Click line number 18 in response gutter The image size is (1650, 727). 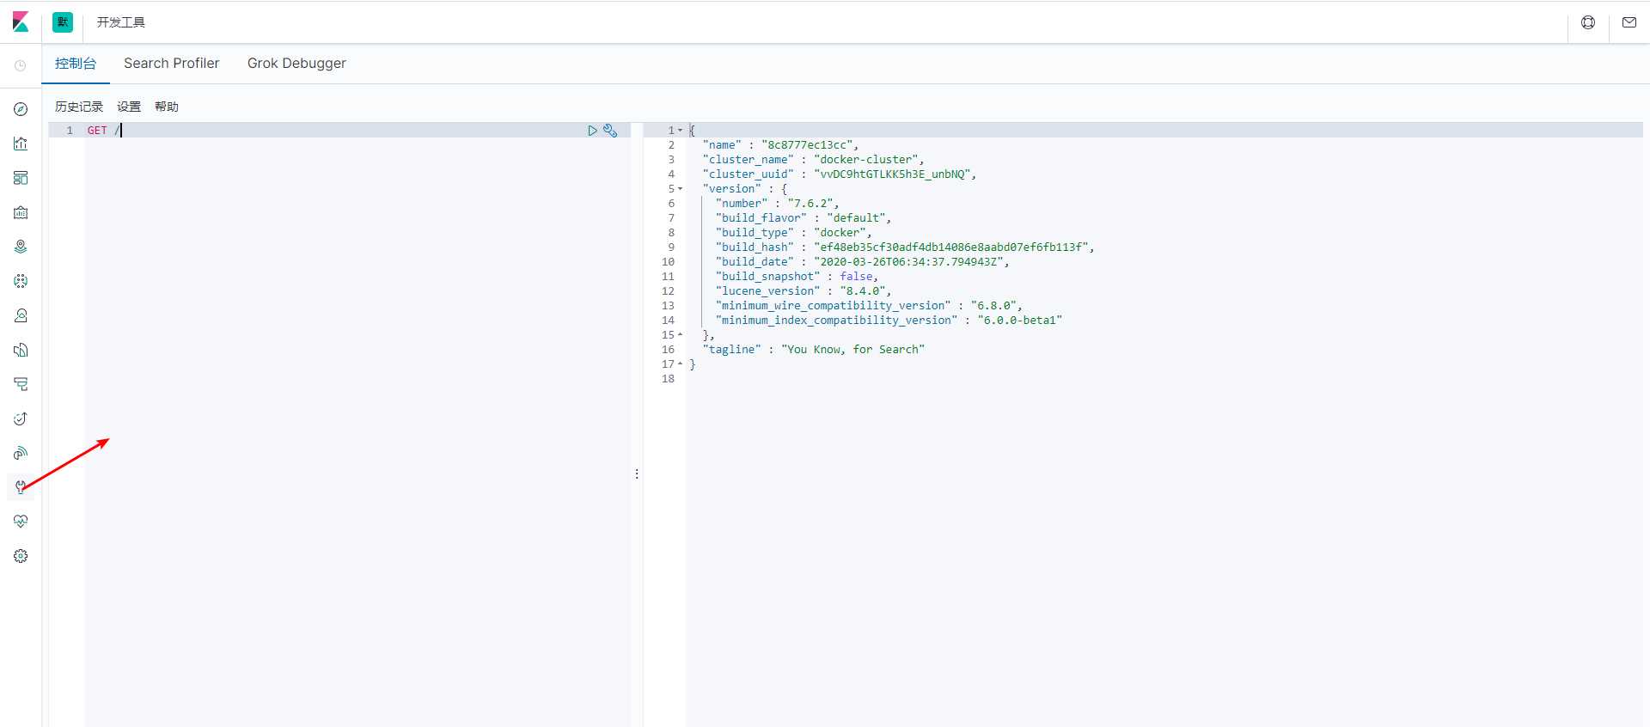[668, 379]
